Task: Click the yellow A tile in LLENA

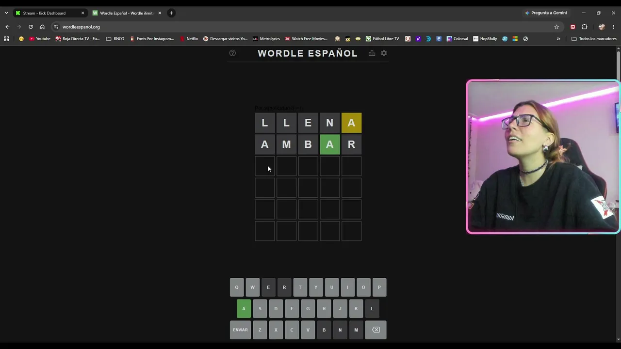Action: (x=352, y=123)
